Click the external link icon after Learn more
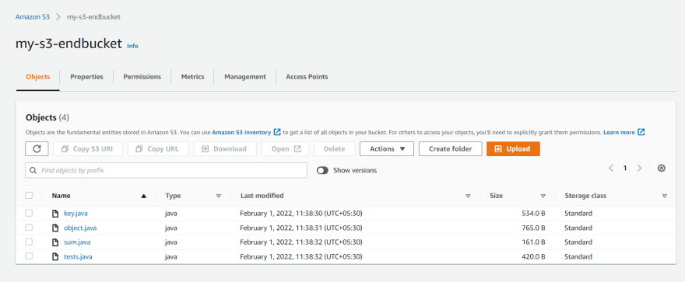The width and height of the screenshot is (685, 282). pyautogui.click(x=641, y=132)
